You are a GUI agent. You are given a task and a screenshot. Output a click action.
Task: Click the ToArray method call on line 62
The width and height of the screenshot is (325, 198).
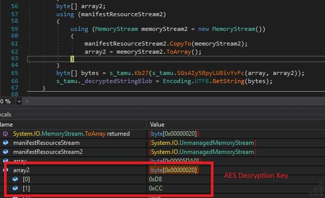pyautogui.click(x=178, y=52)
